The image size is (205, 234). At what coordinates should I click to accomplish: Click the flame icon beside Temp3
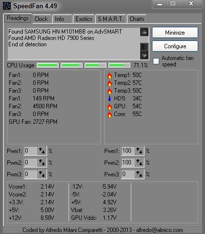[110, 91]
